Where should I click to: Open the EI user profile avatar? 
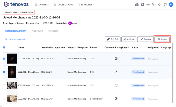tap(171, 5)
